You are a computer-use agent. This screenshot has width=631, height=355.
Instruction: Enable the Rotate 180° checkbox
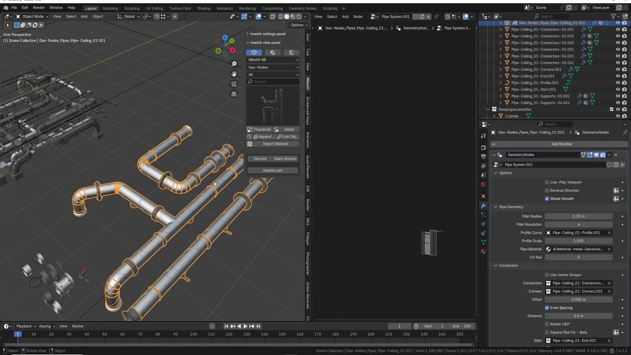coord(547,324)
